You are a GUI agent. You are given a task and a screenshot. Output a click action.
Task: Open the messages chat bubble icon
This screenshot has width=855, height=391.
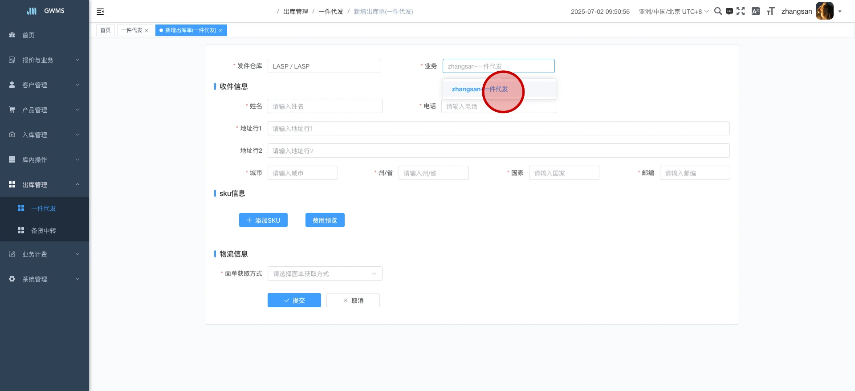click(729, 12)
